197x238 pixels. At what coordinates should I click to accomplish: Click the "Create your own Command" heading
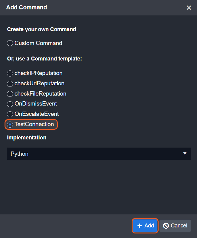pos(41,29)
